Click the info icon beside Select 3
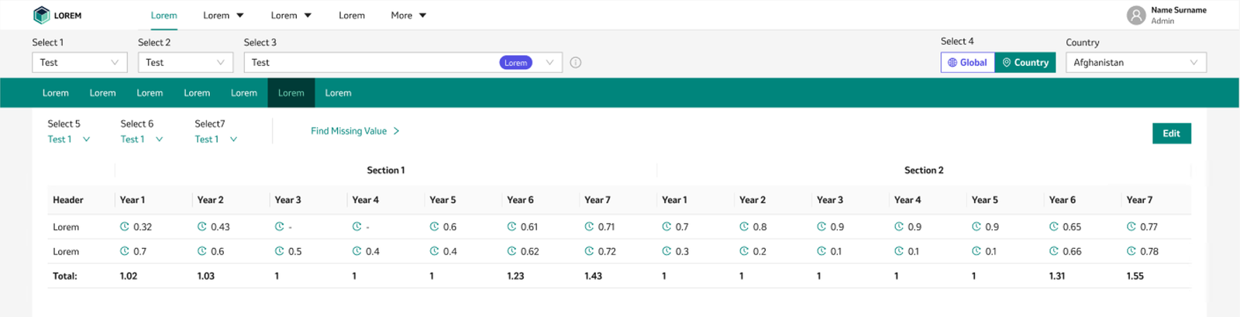The width and height of the screenshot is (1240, 317). pyautogui.click(x=576, y=63)
